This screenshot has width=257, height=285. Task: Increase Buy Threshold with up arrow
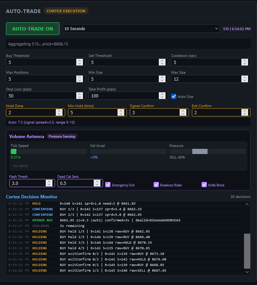click(x=80, y=61)
